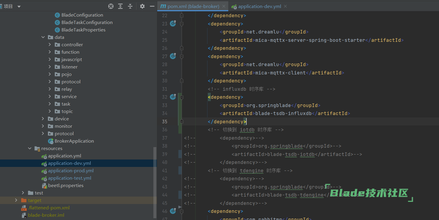Click the influxdb 时序库 comment on line 31
The width and height of the screenshot is (439, 220).
pyautogui.click(x=242, y=89)
